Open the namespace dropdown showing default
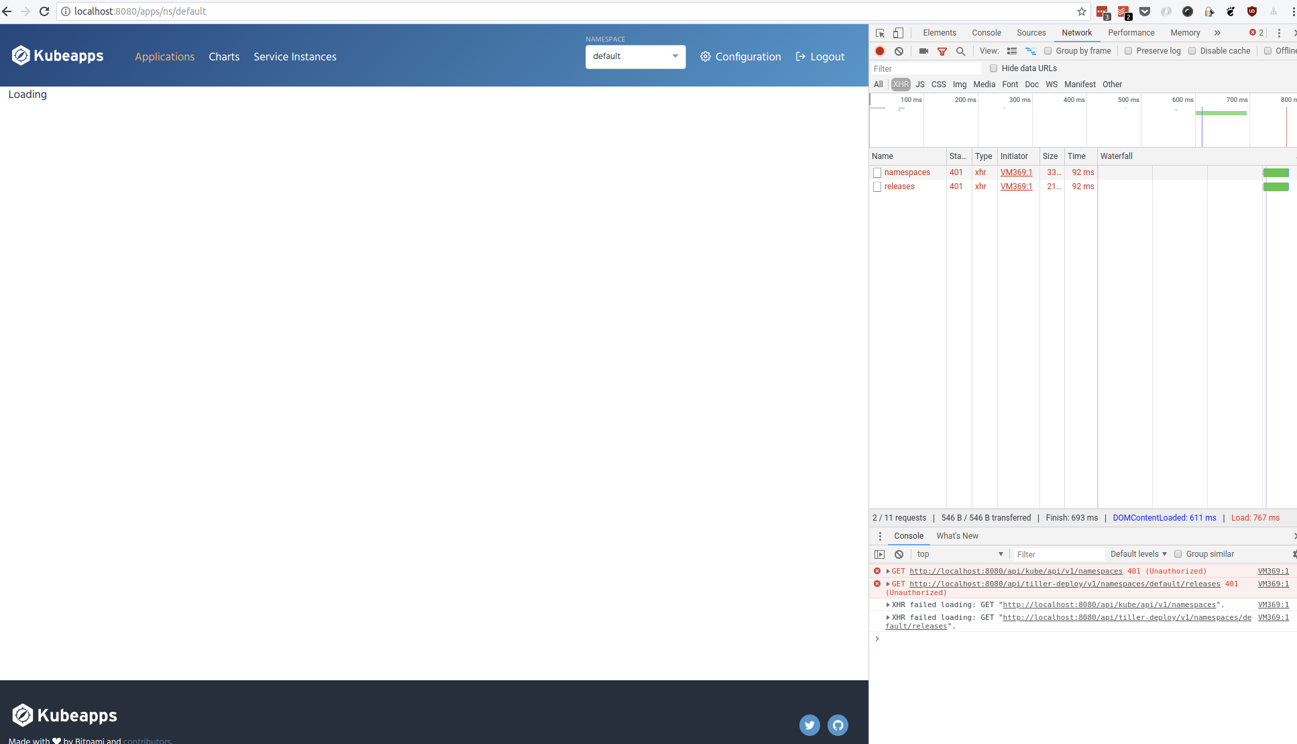Viewport: 1297px width, 744px height. pos(634,56)
